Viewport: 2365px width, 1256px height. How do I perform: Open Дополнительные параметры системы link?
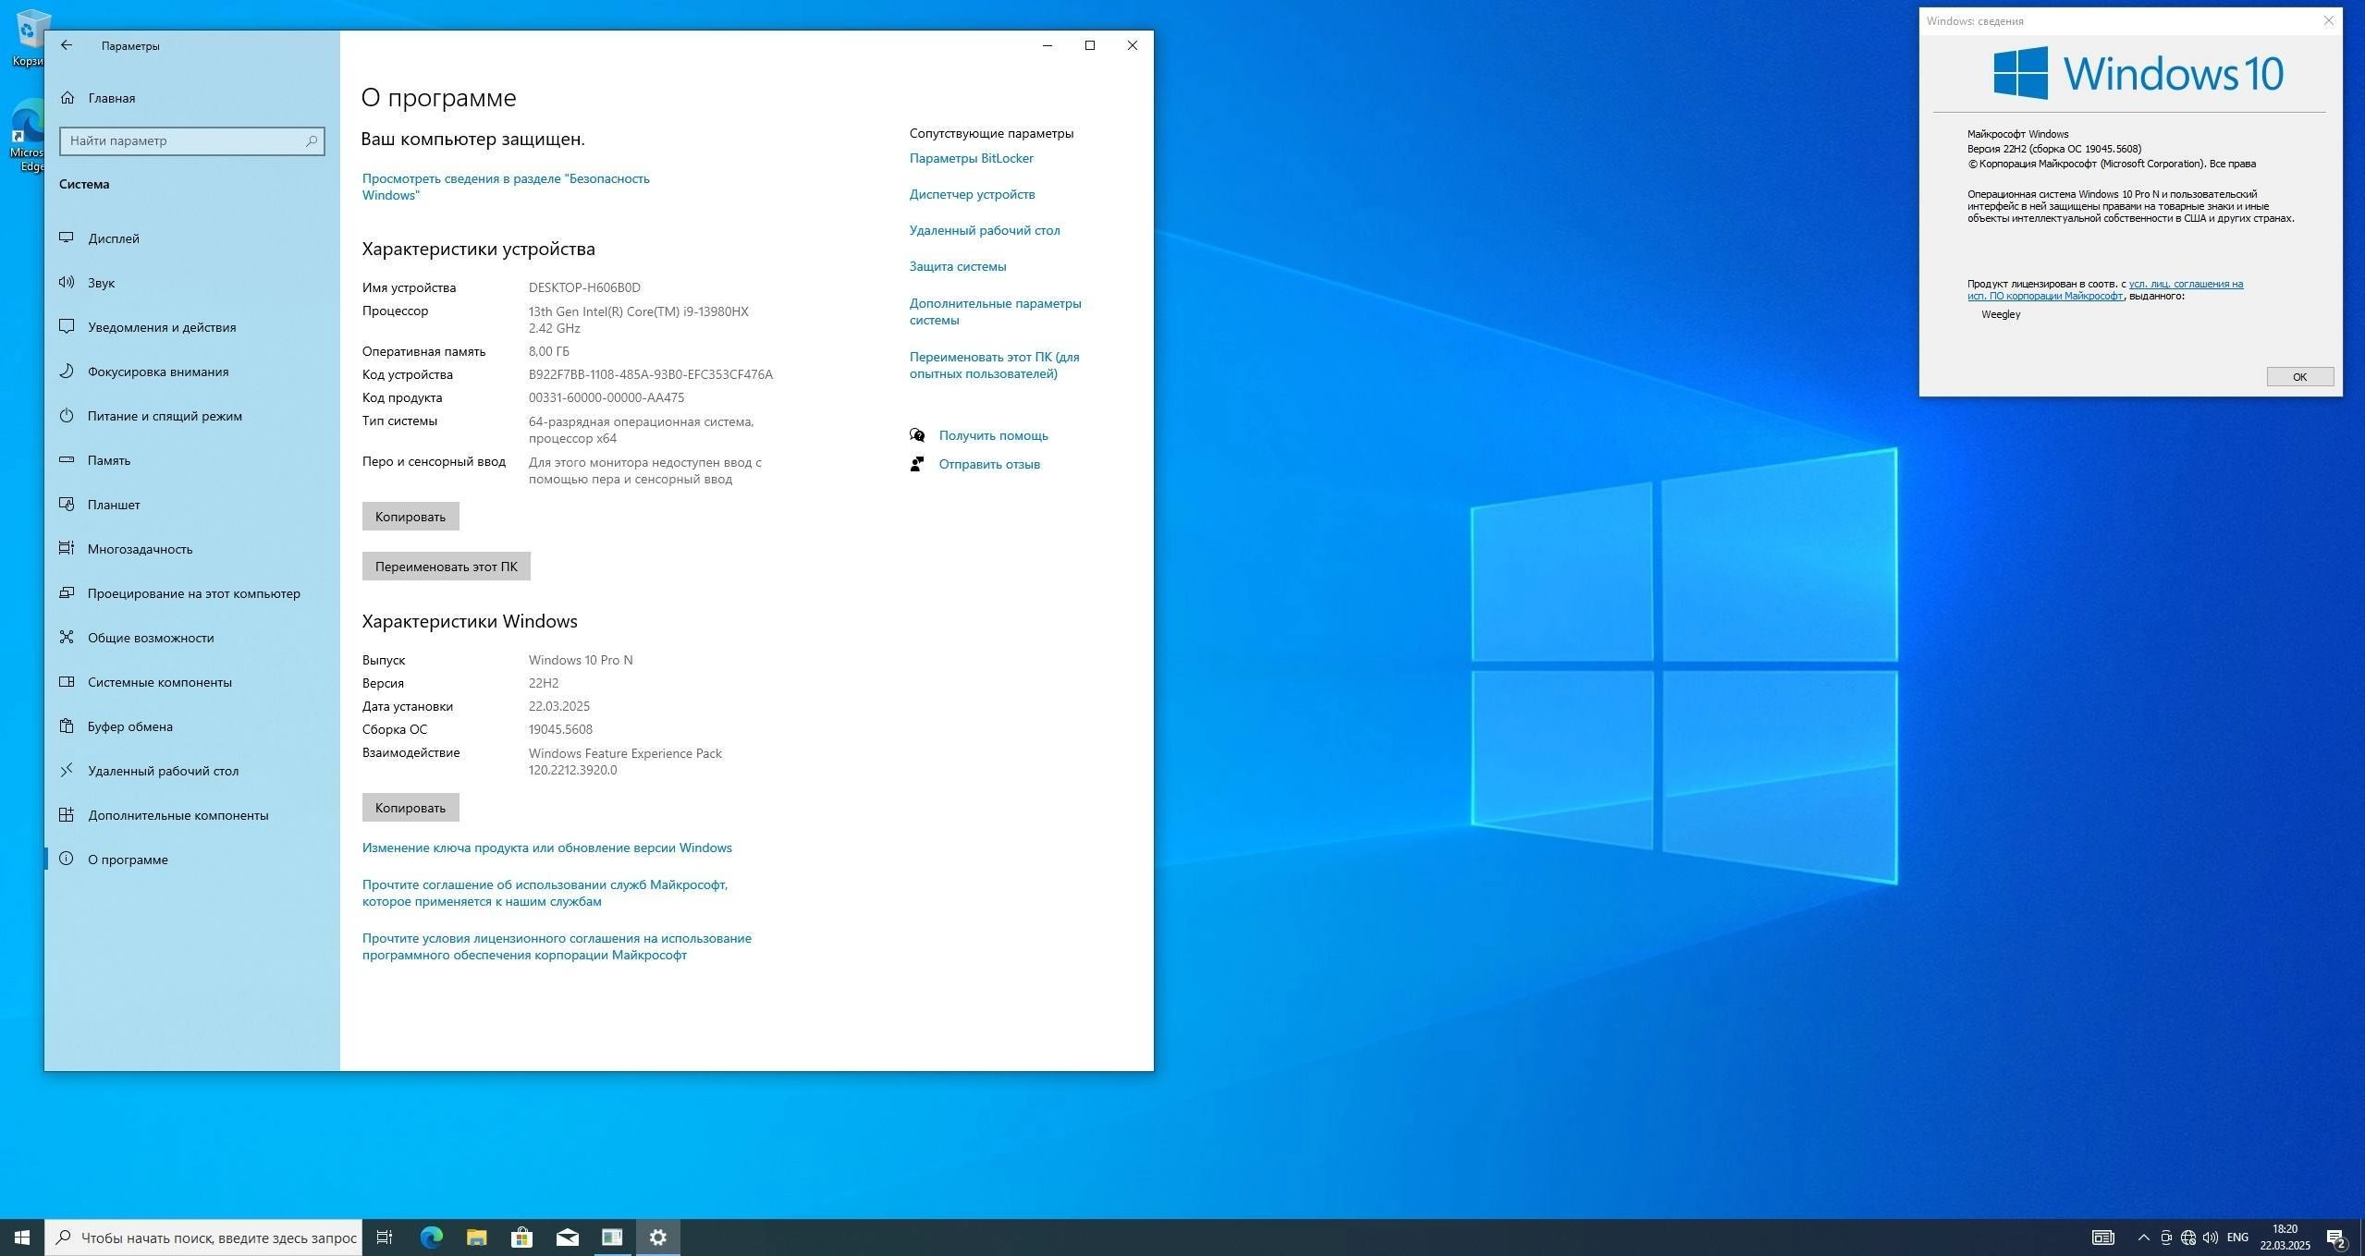click(995, 311)
